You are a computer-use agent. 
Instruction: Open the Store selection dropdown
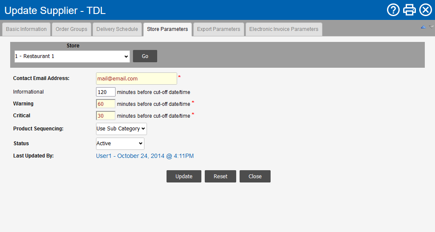click(72, 56)
